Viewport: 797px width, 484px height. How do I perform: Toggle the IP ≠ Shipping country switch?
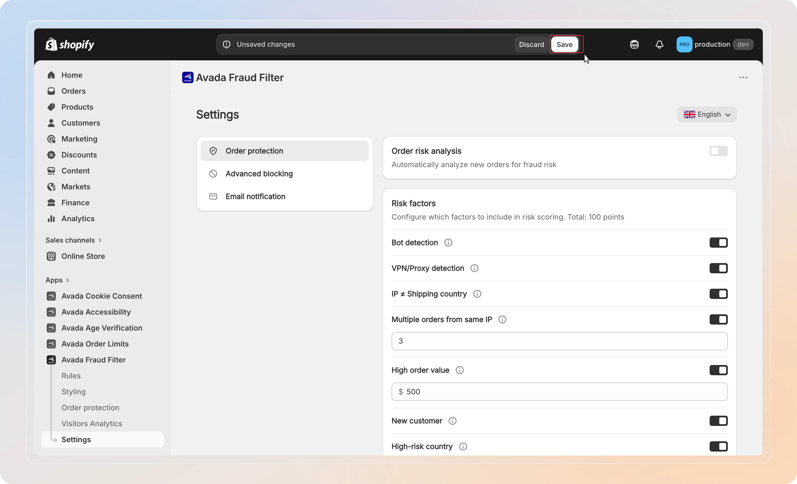pyautogui.click(x=718, y=294)
